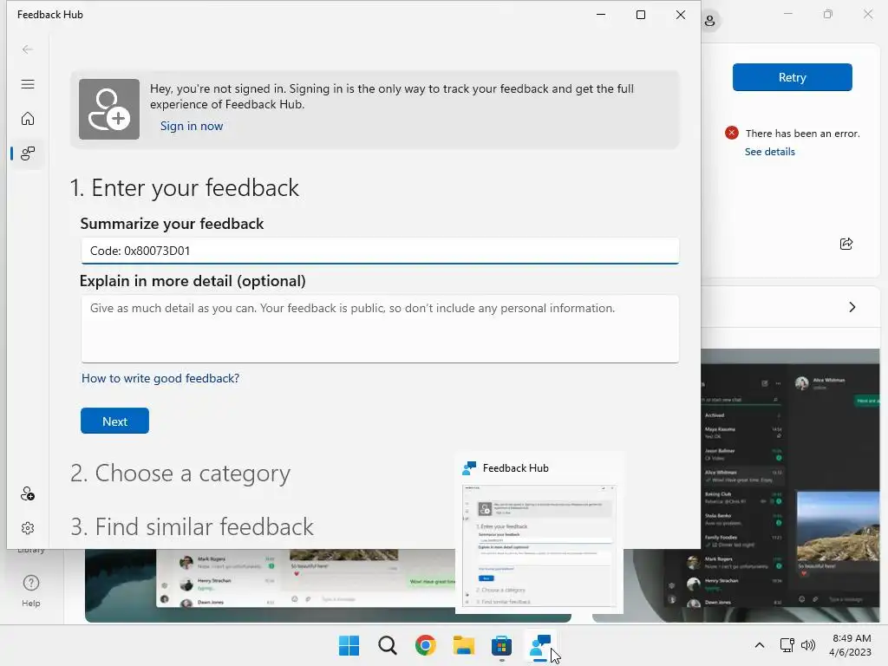Select the Find similar feedback step heading
Image resolution: width=888 pixels, height=666 pixels.
click(192, 526)
